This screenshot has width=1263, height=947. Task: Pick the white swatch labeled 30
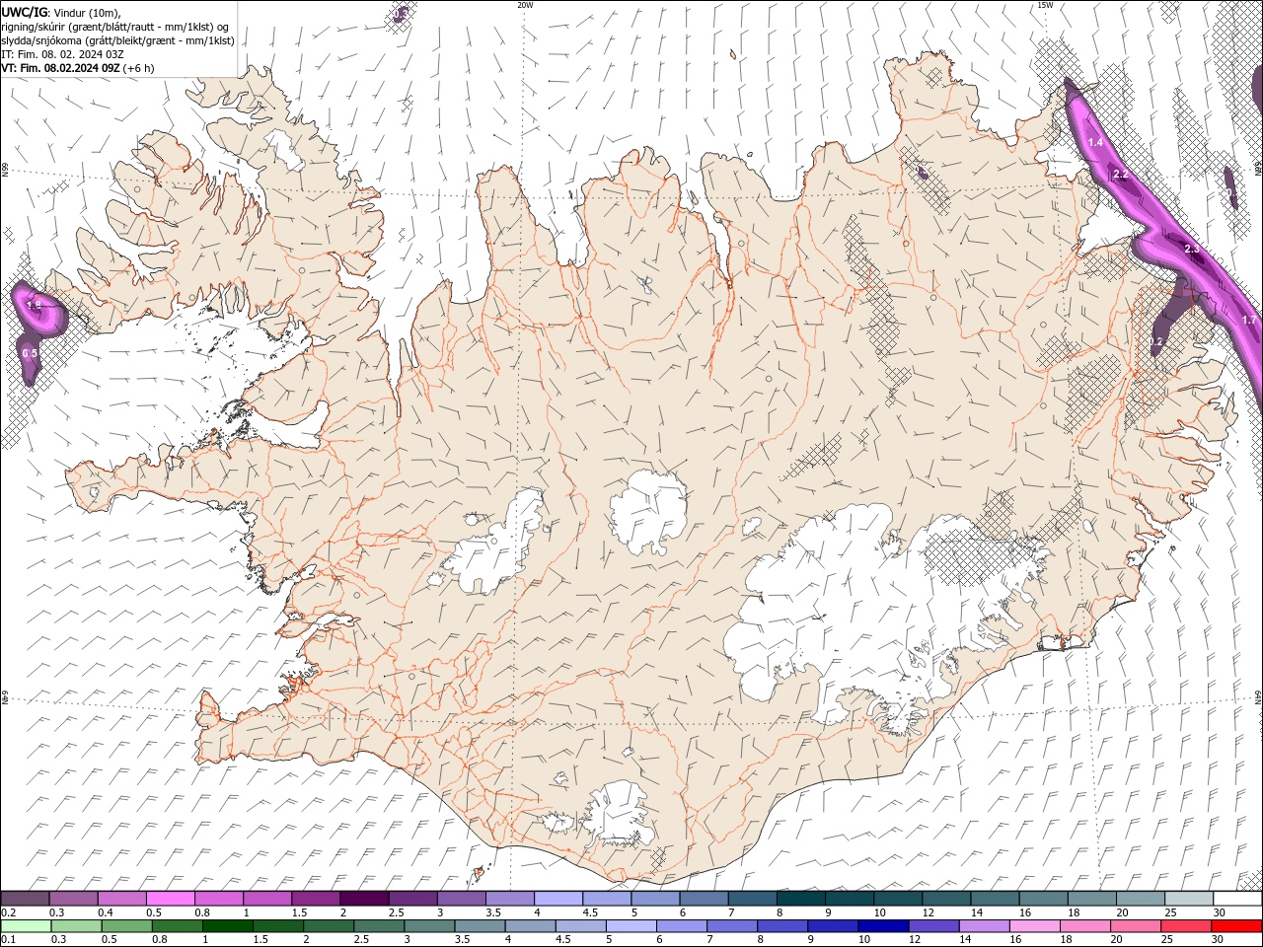coord(1236,899)
